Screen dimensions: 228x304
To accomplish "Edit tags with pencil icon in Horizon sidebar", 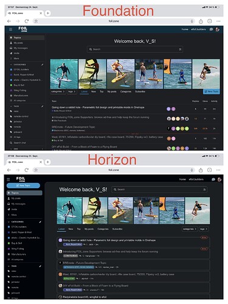I will 40,266.
